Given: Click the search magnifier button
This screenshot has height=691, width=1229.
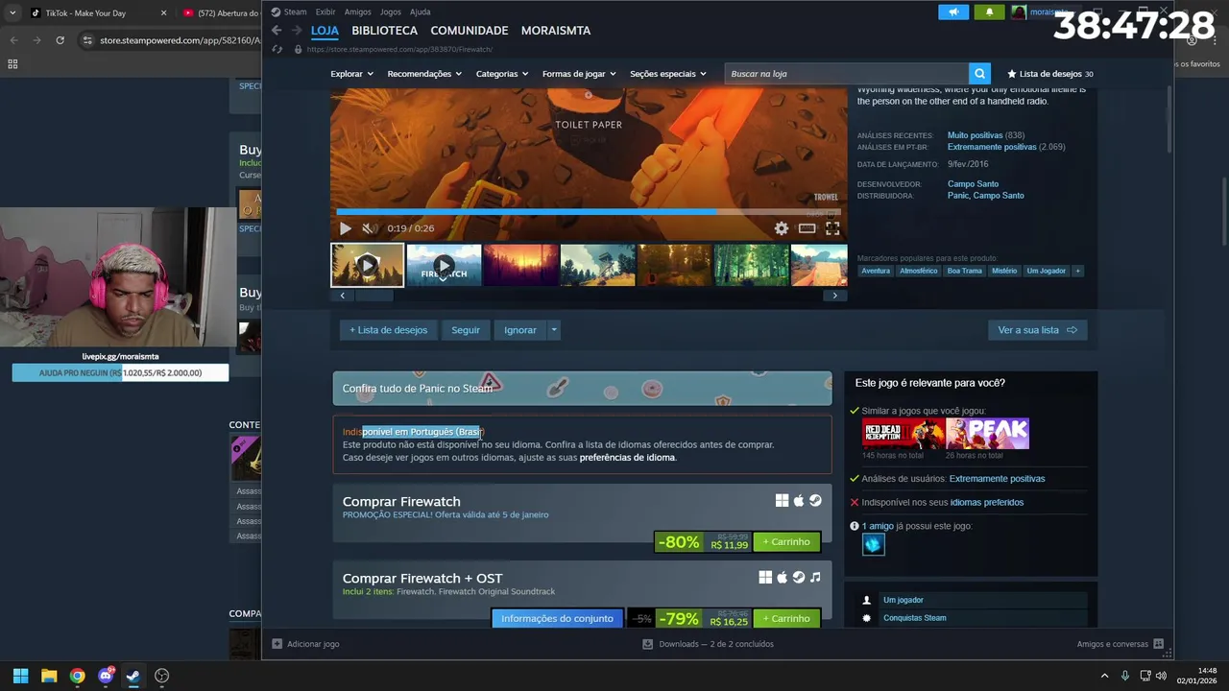Looking at the screenshot, I should click(x=979, y=74).
